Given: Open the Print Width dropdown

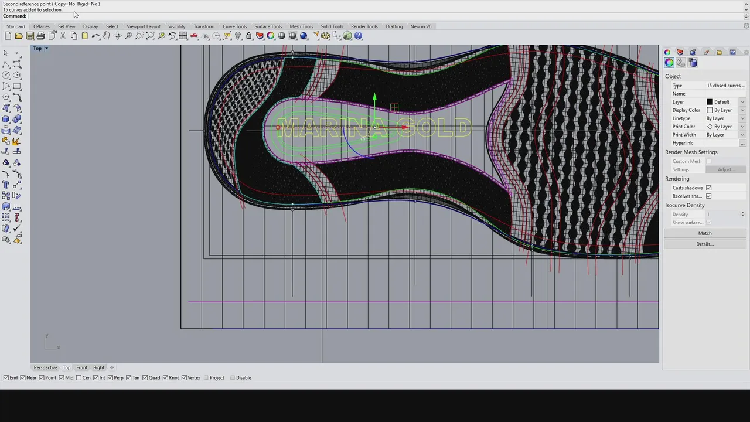Looking at the screenshot, I should pyautogui.click(x=742, y=135).
